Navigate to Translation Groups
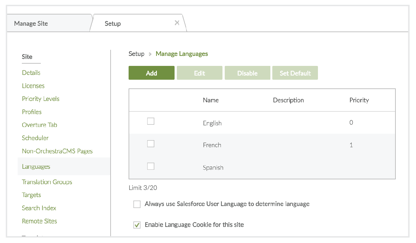Screen dimensions: 416x243 point(47,182)
